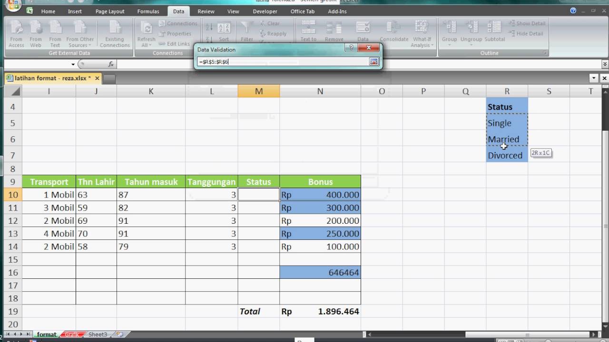Click the Bonus header cell
Image resolution: width=609 pixels, height=342 pixels.
(320, 182)
